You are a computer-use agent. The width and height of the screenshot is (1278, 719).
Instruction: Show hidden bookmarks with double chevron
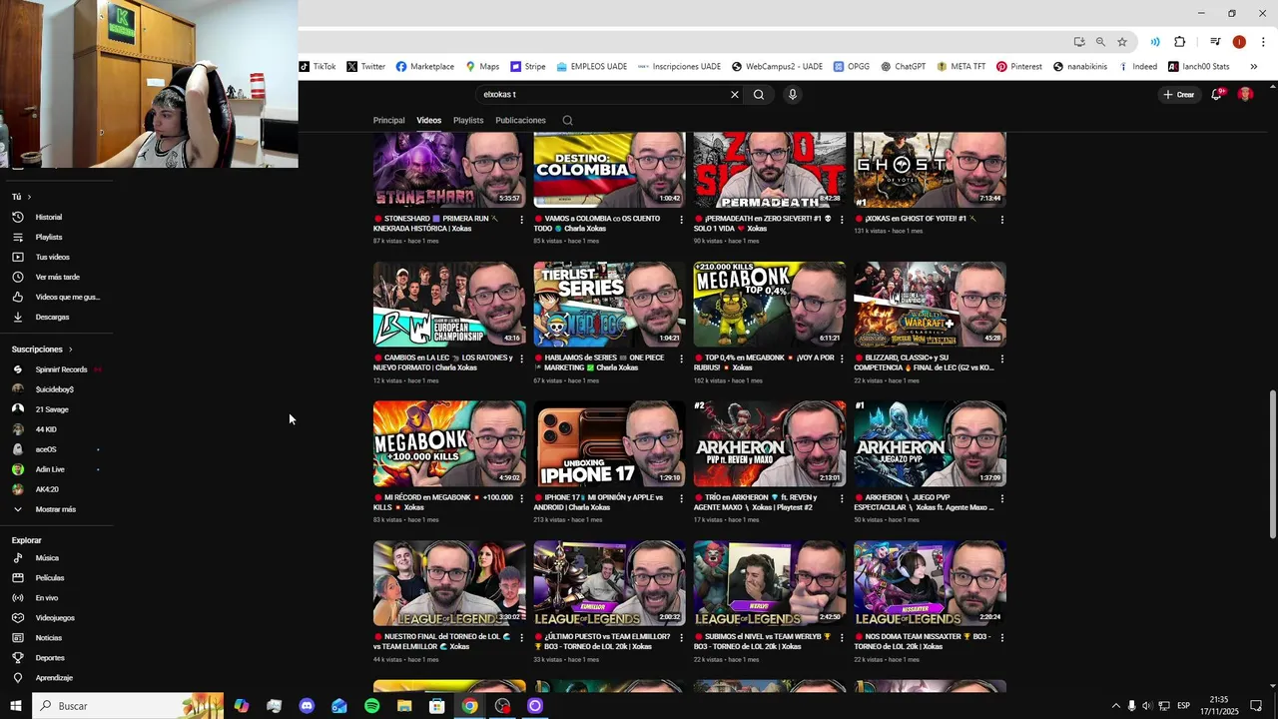[1254, 67]
